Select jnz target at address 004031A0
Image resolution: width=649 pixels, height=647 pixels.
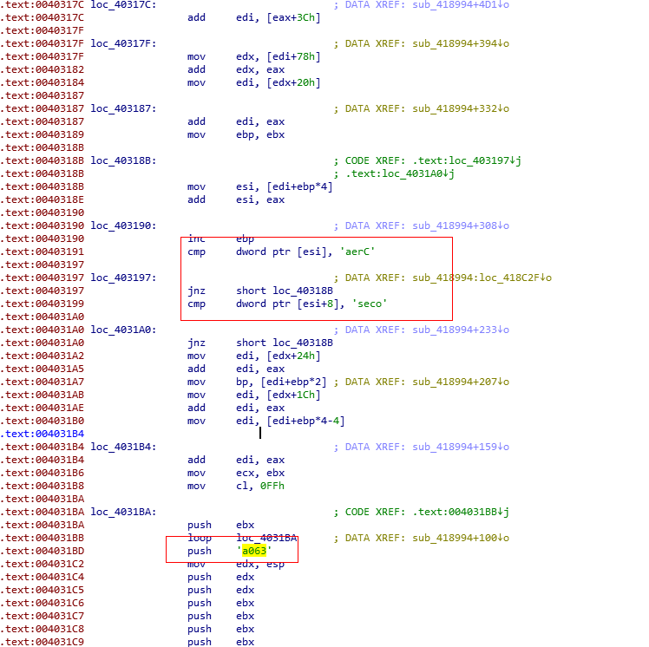[x=303, y=343]
